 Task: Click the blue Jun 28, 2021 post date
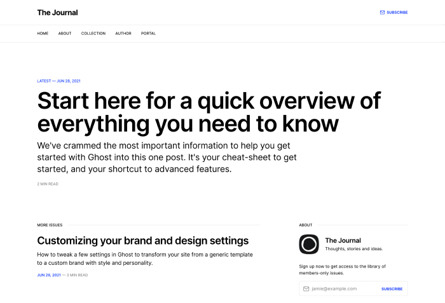pyautogui.click(x=49, y=275)
